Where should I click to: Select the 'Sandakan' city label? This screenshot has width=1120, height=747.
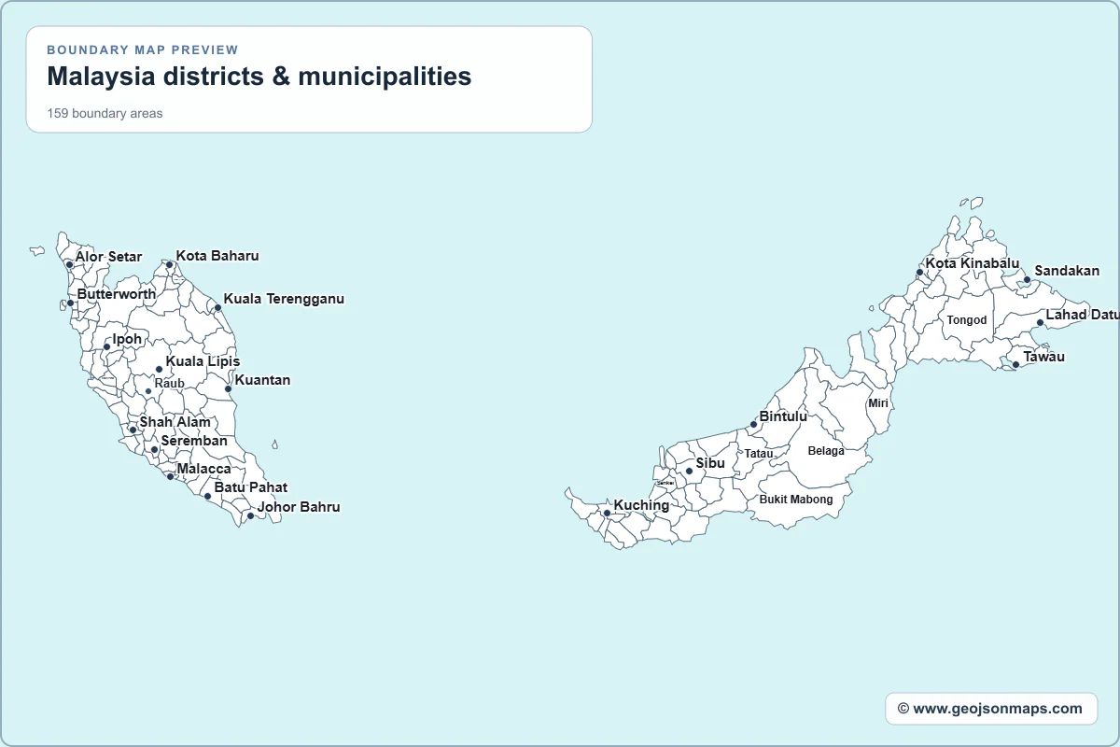tap(1067, 271)
